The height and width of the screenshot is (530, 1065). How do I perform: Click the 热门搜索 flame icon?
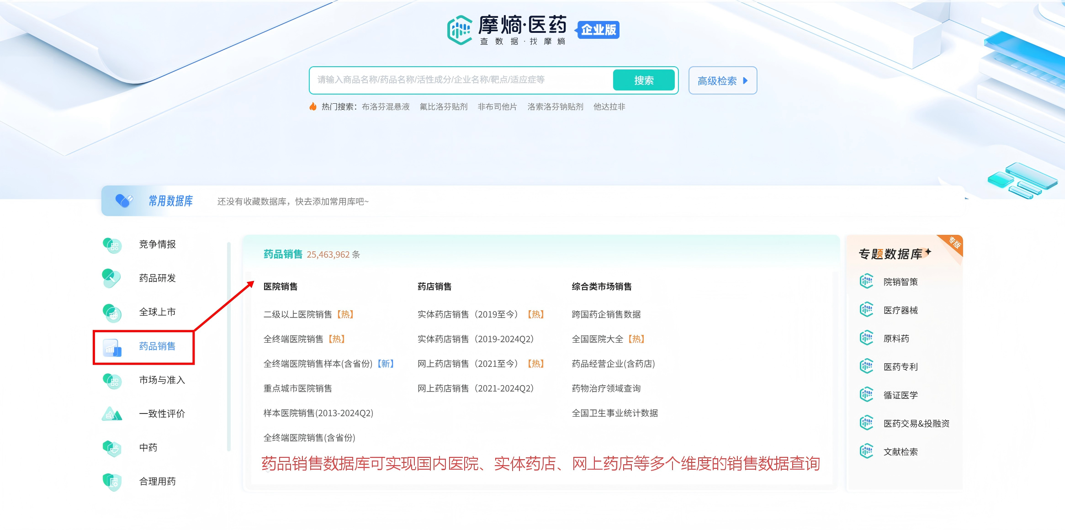click(313, 106)
